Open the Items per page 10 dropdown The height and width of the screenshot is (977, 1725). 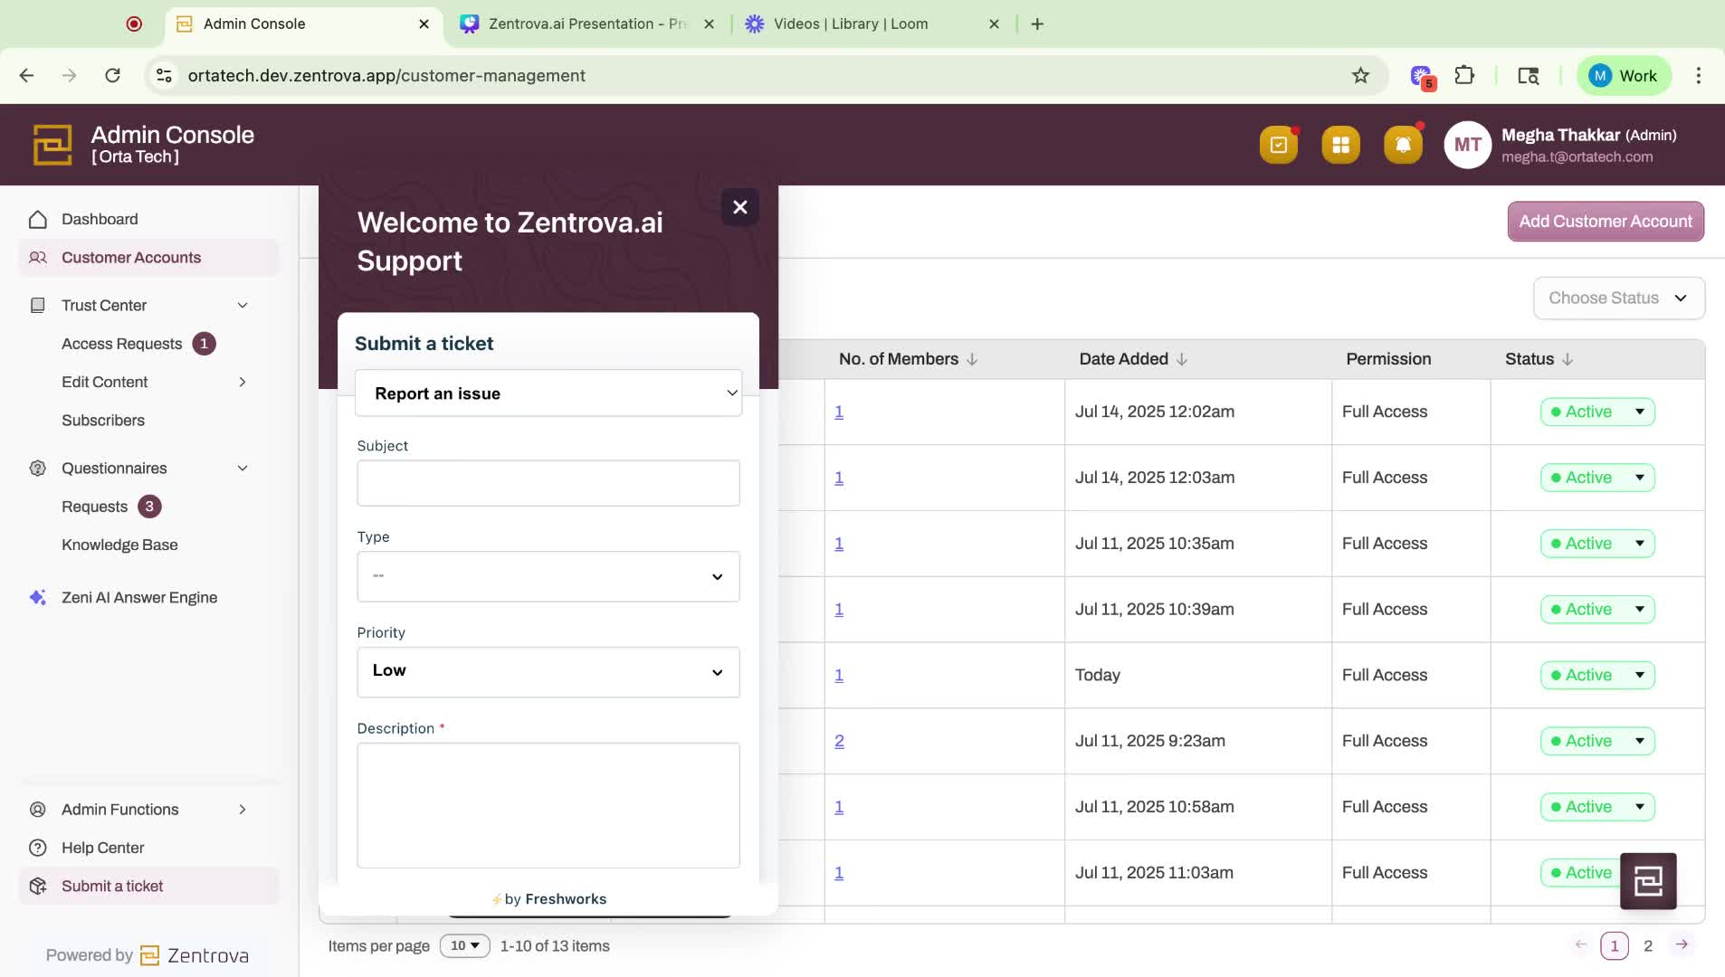click(x=465, y=946)
